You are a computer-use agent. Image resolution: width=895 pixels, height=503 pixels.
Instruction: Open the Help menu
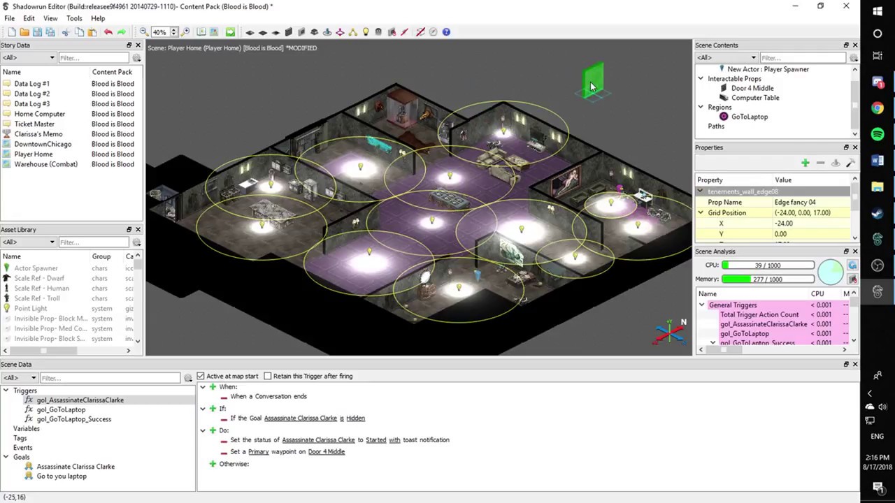click(x=98, y=18)
